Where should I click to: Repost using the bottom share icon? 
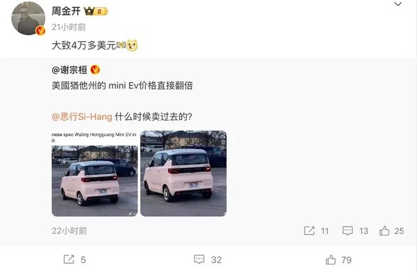(x=69, y=260)
